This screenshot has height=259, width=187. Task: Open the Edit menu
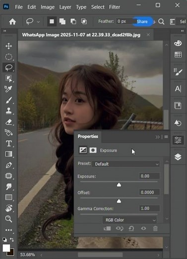32,7
